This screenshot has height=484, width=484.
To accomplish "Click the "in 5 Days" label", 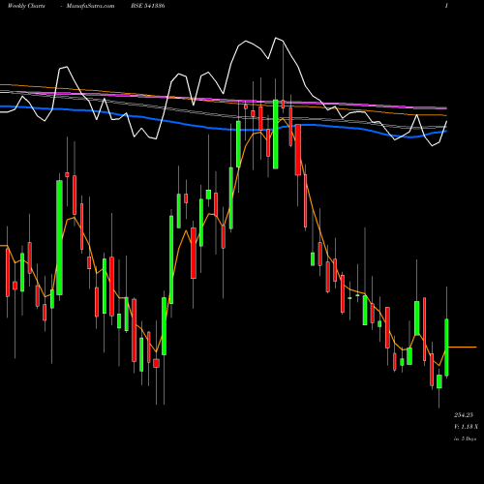I will pos(465,439).
